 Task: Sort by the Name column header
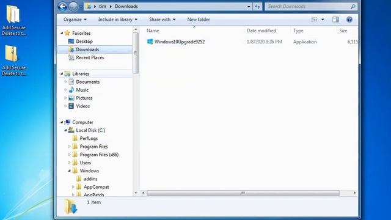pos(153,31)
